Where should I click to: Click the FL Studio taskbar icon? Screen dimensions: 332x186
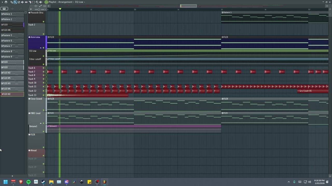coord(105,182)
